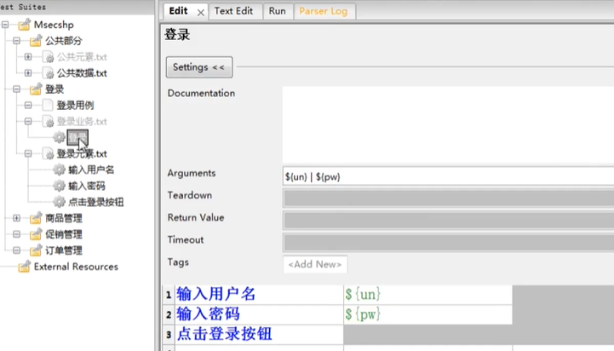Click the Add New tags button
614x351 pixels.
click(x=315, y=264)
